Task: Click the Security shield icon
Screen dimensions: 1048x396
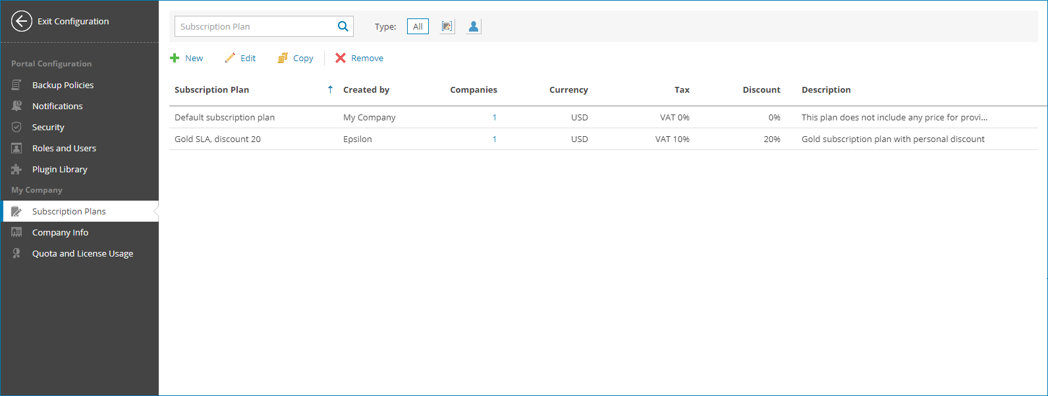Action: [16, 127]
